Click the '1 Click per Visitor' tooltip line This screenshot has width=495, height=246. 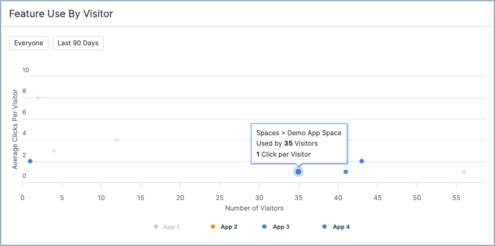(283, 154)
